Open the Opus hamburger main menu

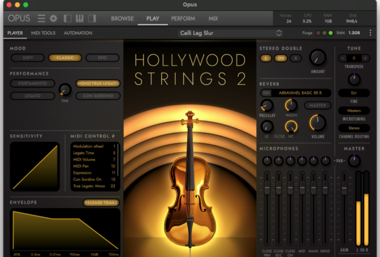tap(41, 18)
